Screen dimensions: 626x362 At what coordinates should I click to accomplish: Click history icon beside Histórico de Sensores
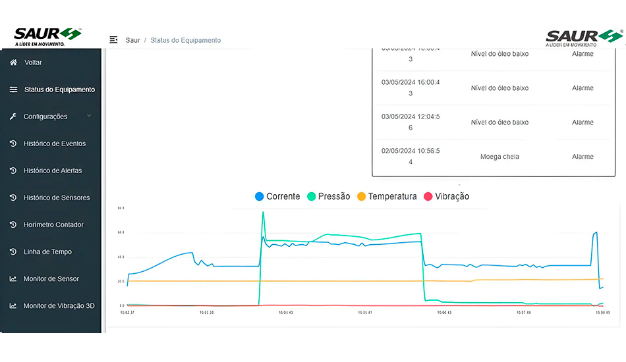click(13, 197)
